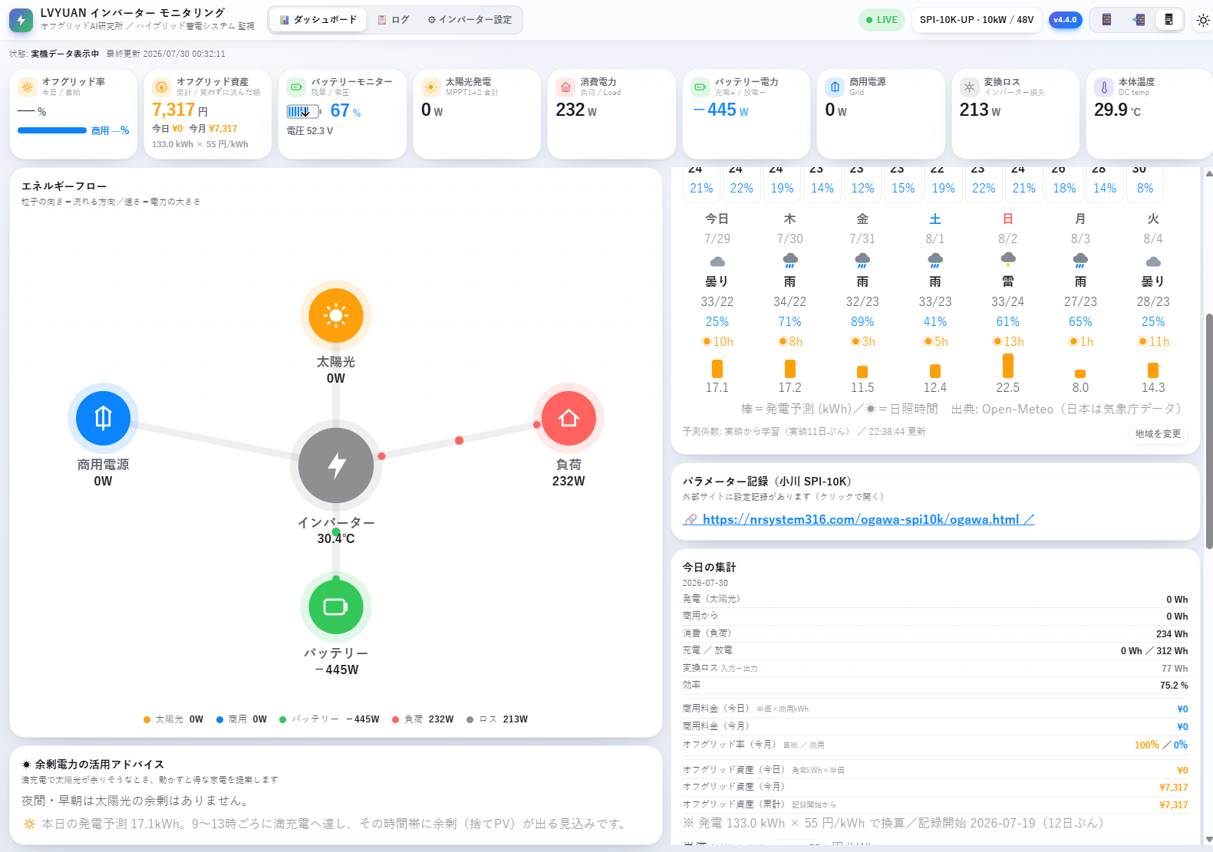Click the 8.0 kWh forecast bar
1213x852 pixels.
tap(1080, 374)
